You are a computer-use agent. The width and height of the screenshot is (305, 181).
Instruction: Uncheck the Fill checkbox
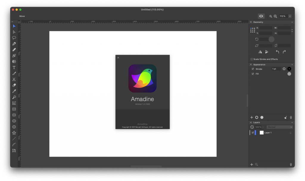253,74
